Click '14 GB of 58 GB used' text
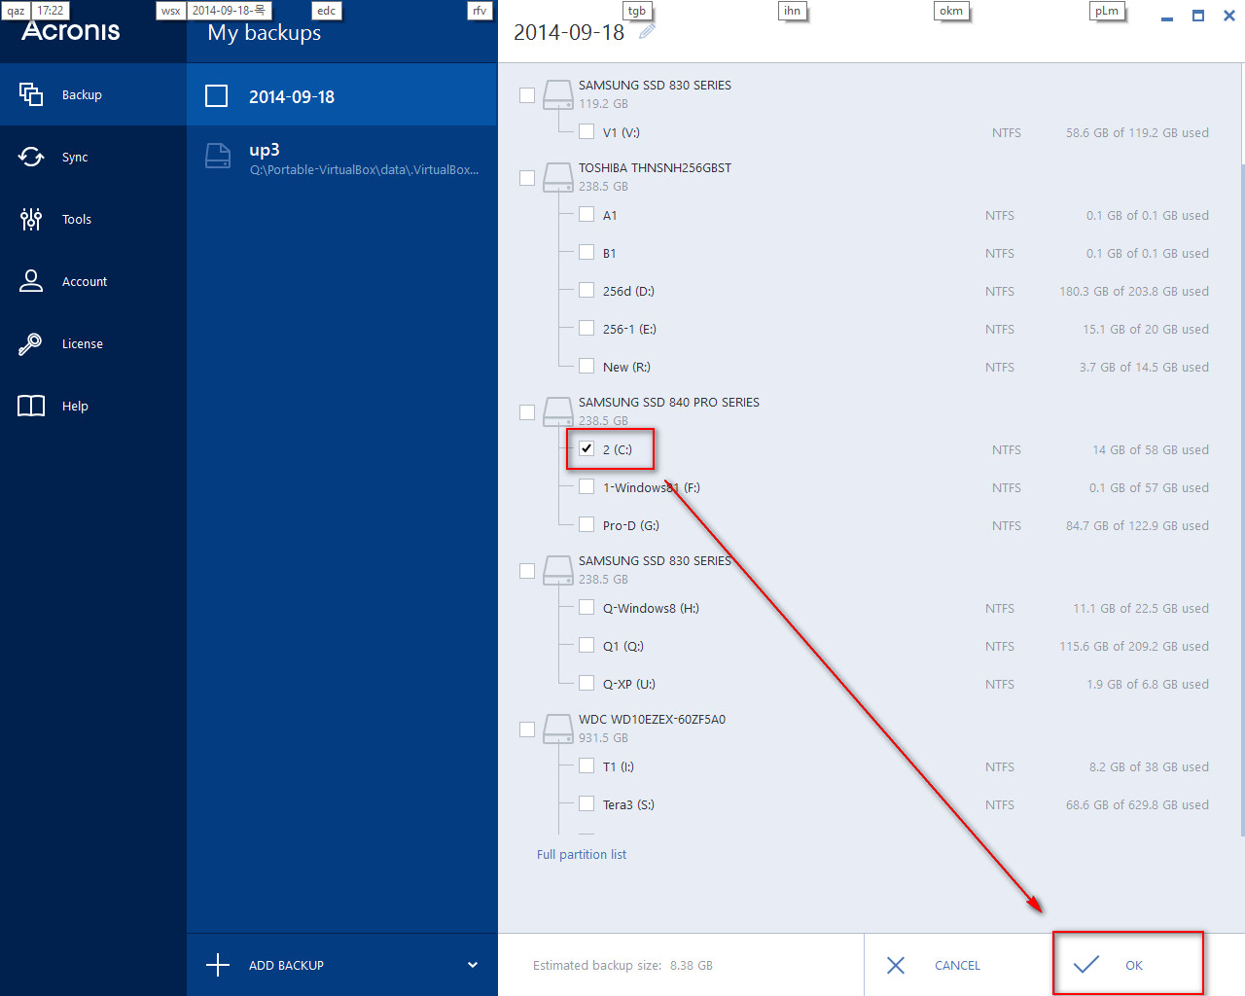 coord(1151,449)
